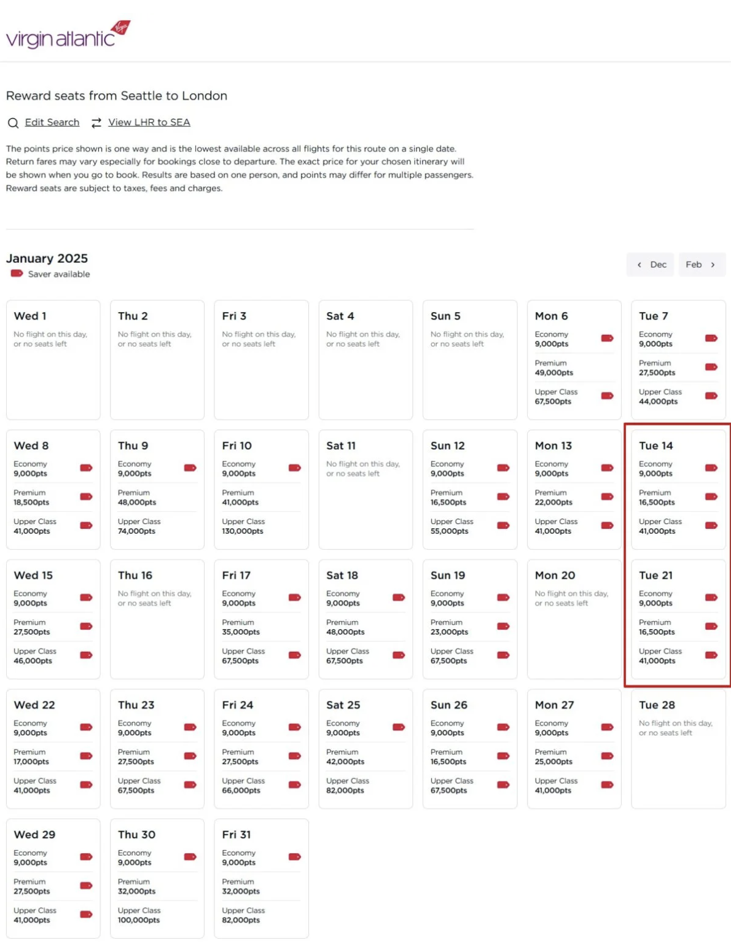Click the Upper Class saver tag on Sat 18
Viewport: 731px width, 946px height.
(x=399, y=655)
